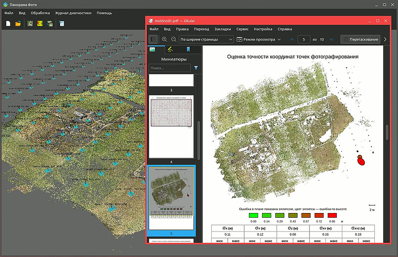398x257 pixels.
Task: Click the new file icon in Панорама Фото
Action: click(x=8, y=23)
